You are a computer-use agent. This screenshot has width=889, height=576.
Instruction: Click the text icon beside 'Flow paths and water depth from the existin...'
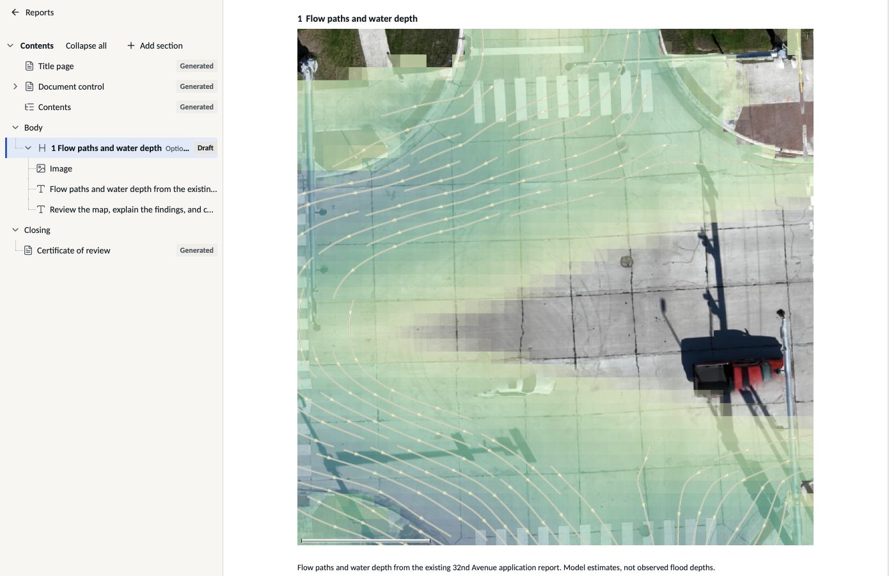[x=41, y=189]
